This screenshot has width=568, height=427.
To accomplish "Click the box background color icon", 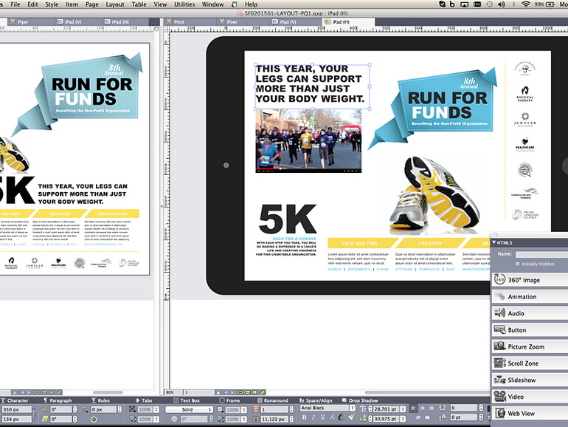I will point(132,409).
